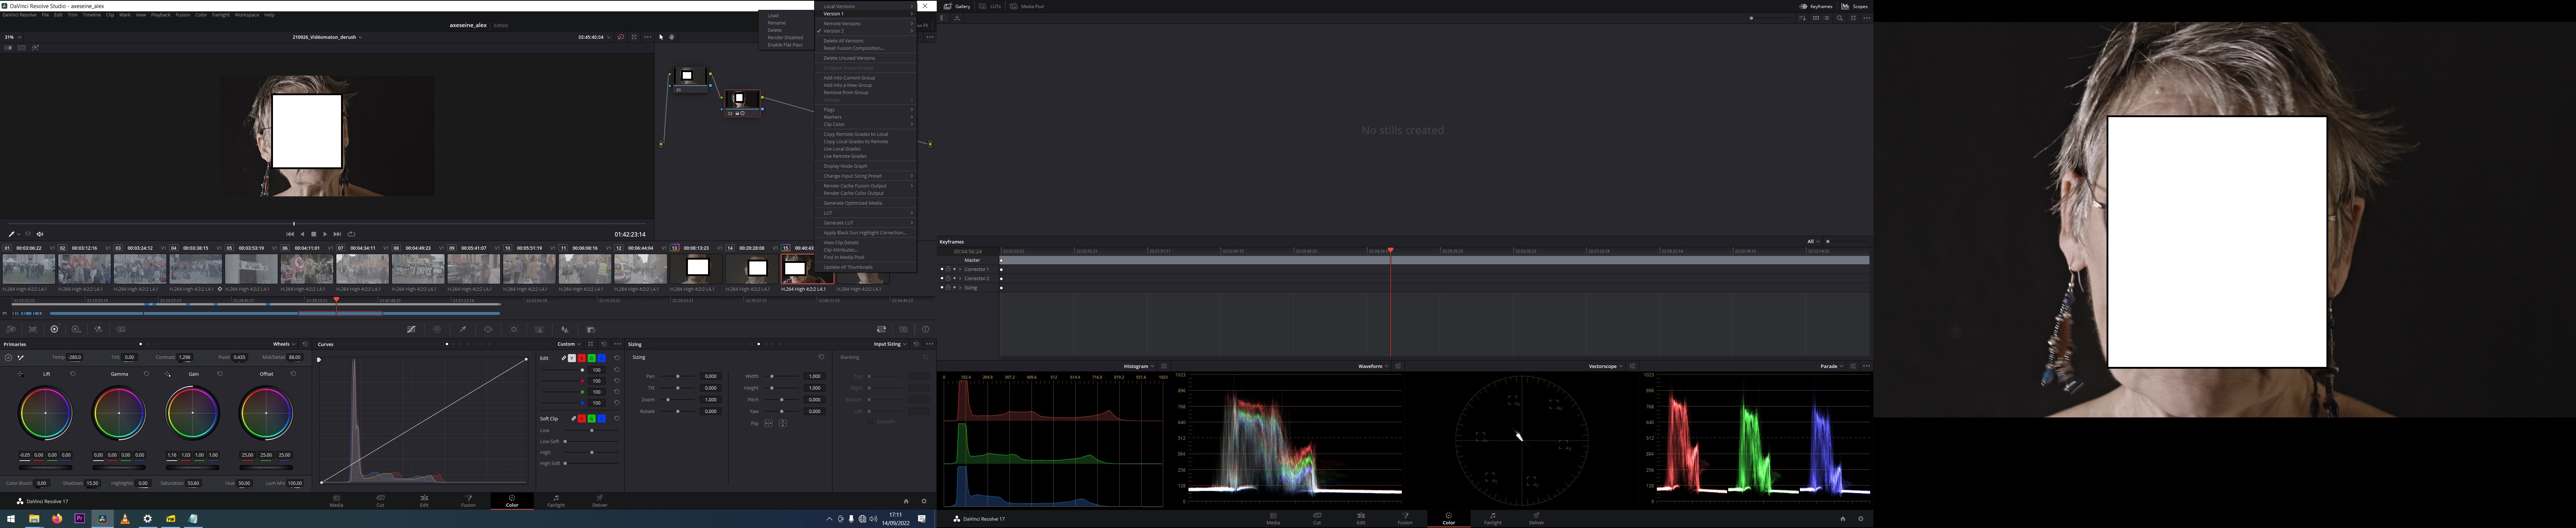Open the 210926_Vidéomaton_derush timeline dropdown
2576x528 pixels.
tap(327, 37)
